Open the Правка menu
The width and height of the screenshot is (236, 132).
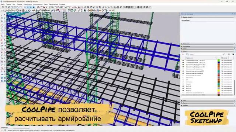[8, 4]
